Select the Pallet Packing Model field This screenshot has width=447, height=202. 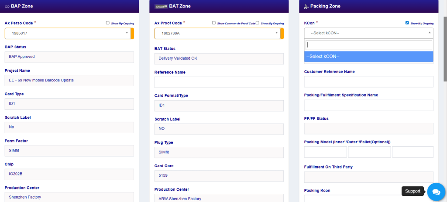[413, 152]
